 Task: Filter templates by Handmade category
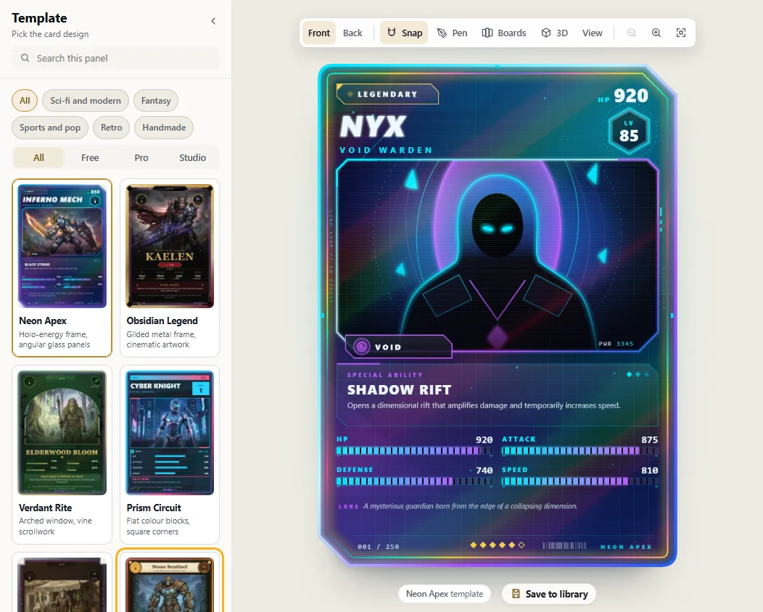164,128
